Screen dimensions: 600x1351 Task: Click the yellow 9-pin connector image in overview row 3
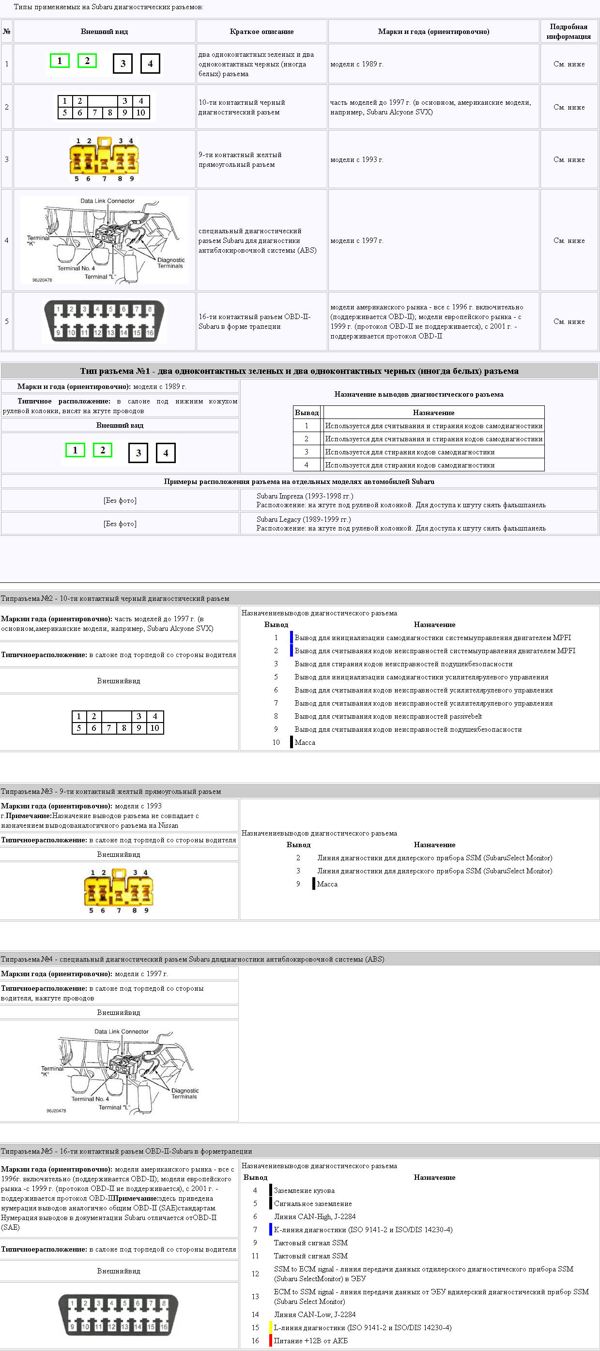(105, 160)
